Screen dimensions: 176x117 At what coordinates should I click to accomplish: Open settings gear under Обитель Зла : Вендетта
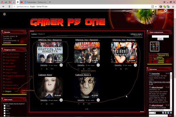click(x=61, y=65)
